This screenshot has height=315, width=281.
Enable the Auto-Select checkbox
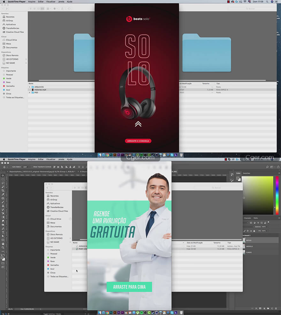click(x=11, y=167)
